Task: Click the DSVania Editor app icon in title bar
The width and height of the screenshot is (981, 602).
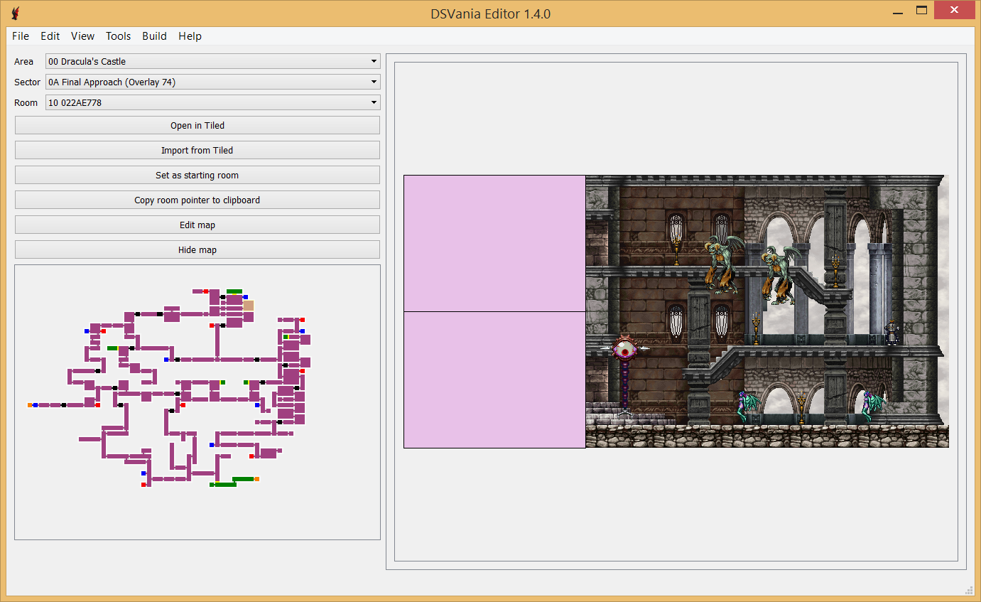Action: pyautogui.click(x=16, y=14)
